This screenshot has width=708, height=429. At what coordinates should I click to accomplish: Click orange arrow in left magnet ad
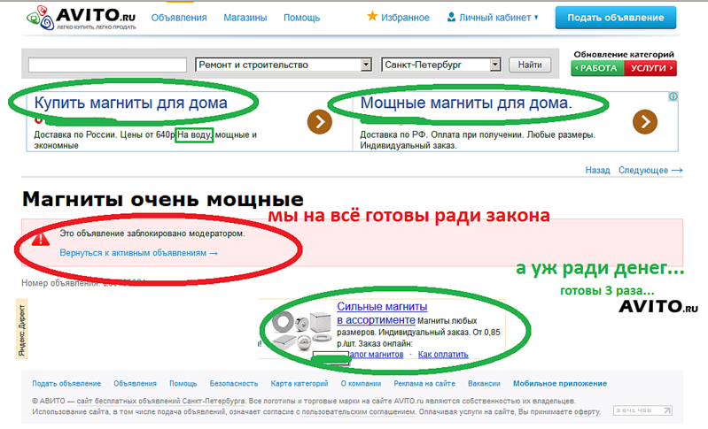pos(319,121)
